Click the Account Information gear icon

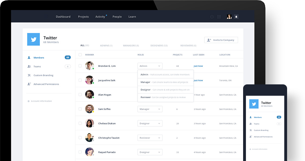pyautogui.click(x=29, y=101)
